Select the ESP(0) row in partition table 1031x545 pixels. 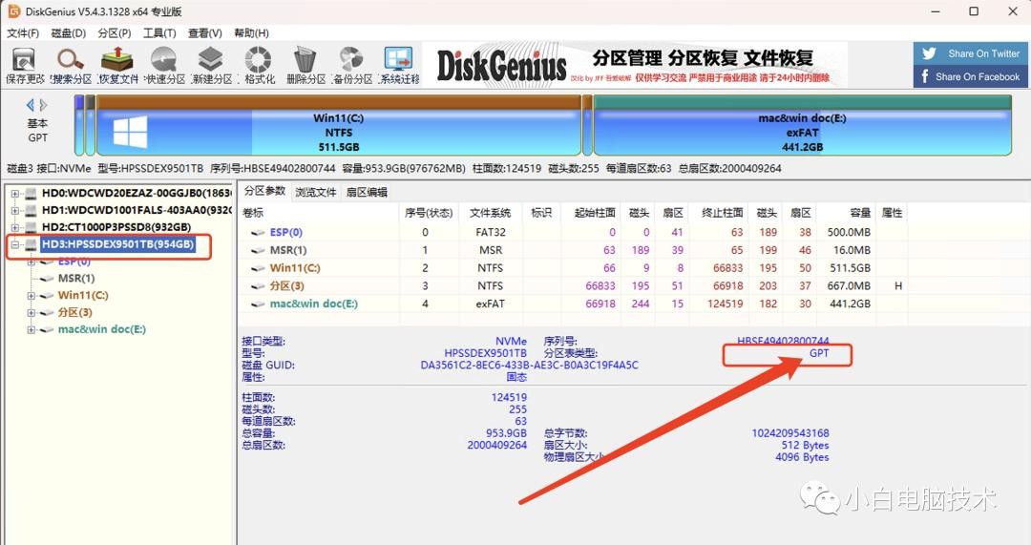286,232
